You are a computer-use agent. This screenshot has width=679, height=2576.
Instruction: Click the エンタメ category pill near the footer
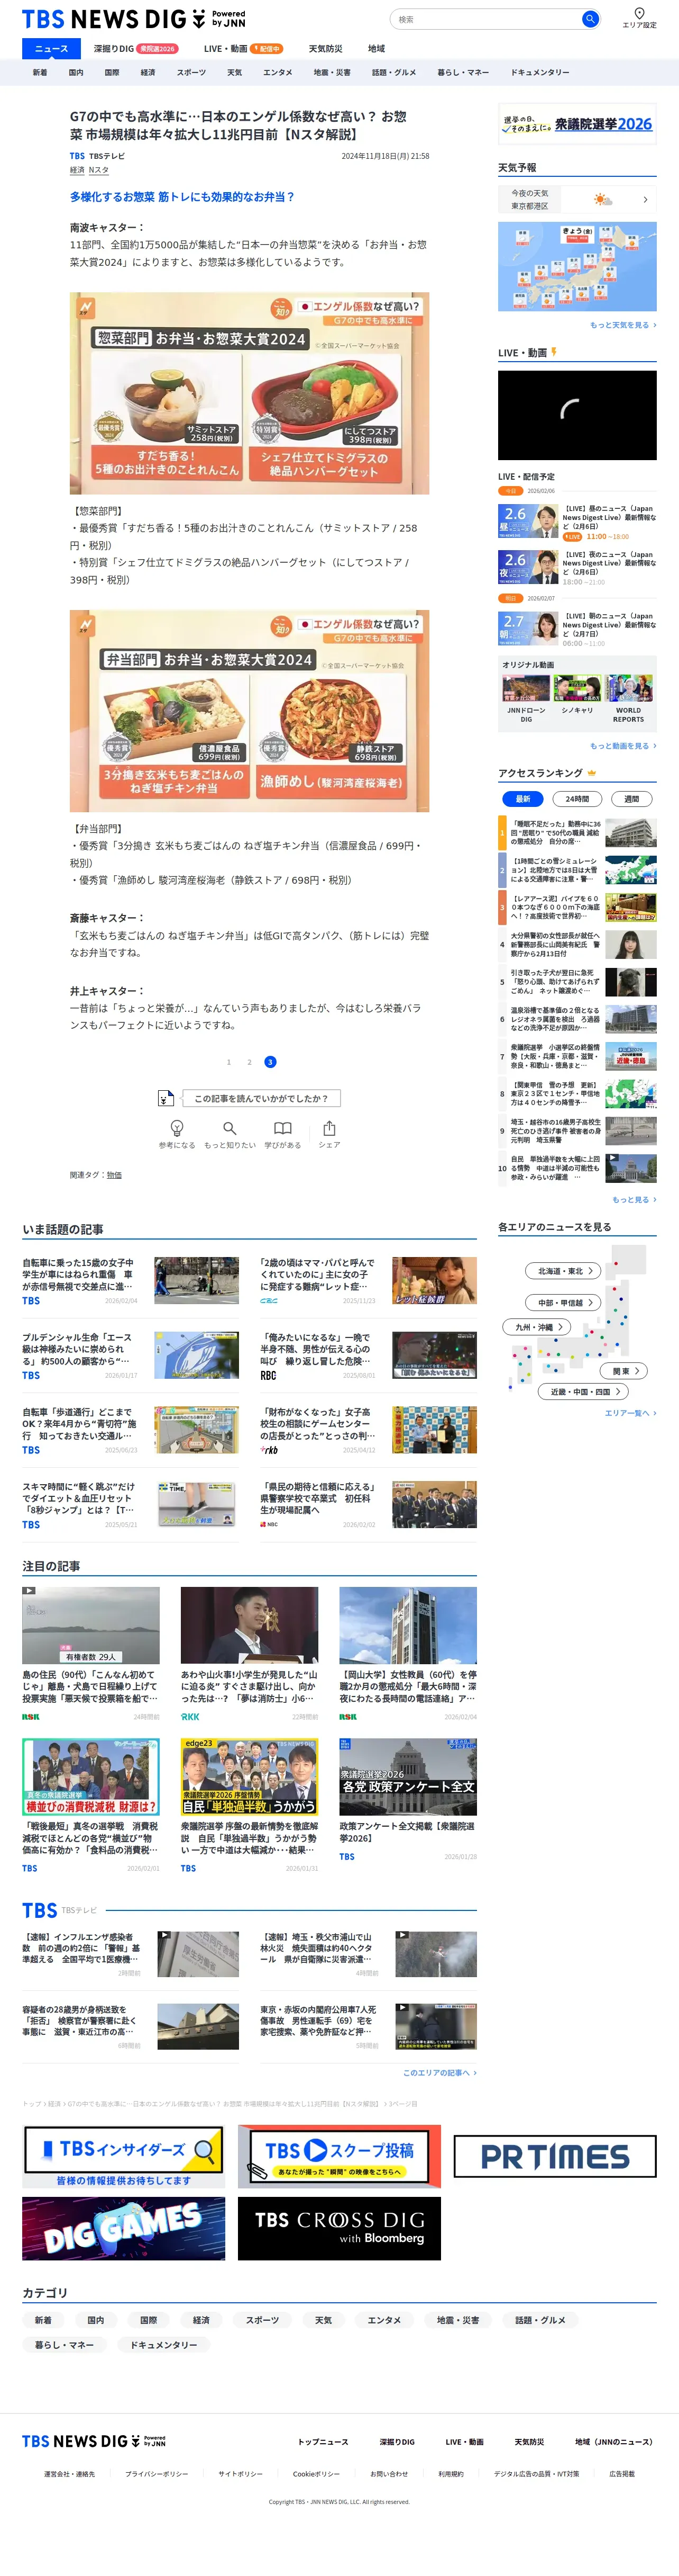(x=384, y=2320)
